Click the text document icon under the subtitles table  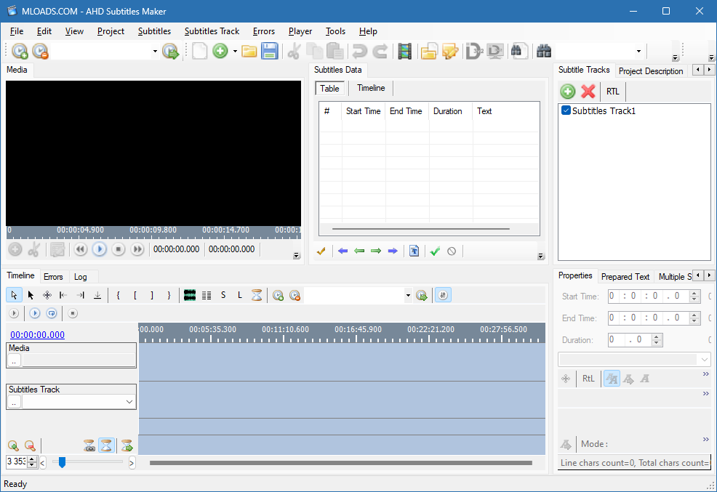click(414, 251)
